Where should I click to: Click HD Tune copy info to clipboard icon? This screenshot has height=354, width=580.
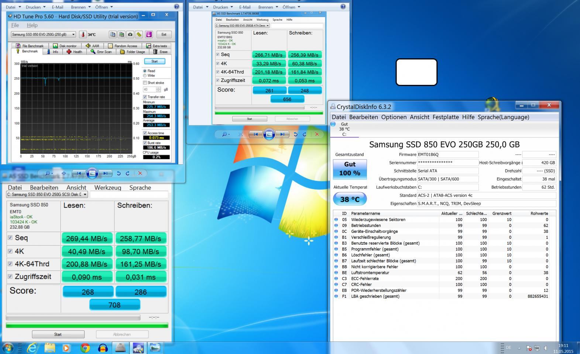[113, 34]
